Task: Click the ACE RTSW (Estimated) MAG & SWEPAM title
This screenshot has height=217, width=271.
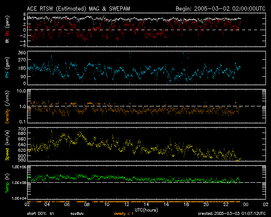Action: tap(75, 8)
